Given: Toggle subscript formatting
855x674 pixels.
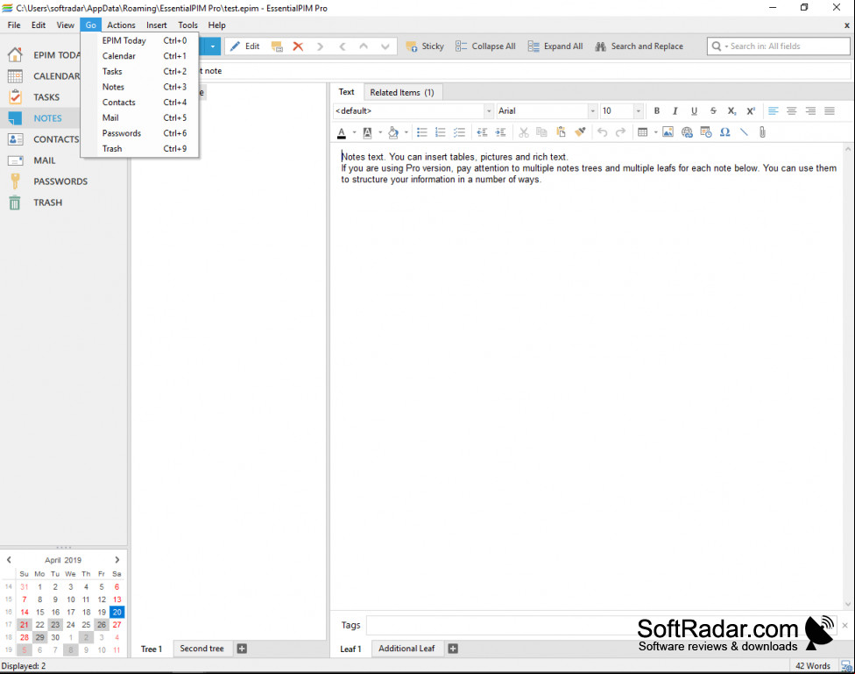Looking at the screenshot, I should (x=731, y=110).
